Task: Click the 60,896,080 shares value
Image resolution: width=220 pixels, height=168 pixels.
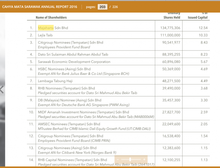Action: (171, 62)
